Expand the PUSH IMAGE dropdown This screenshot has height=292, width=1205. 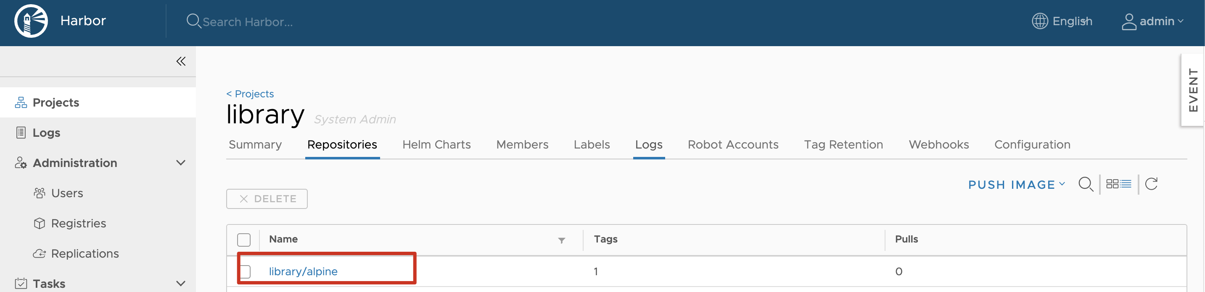point(1016,185)
